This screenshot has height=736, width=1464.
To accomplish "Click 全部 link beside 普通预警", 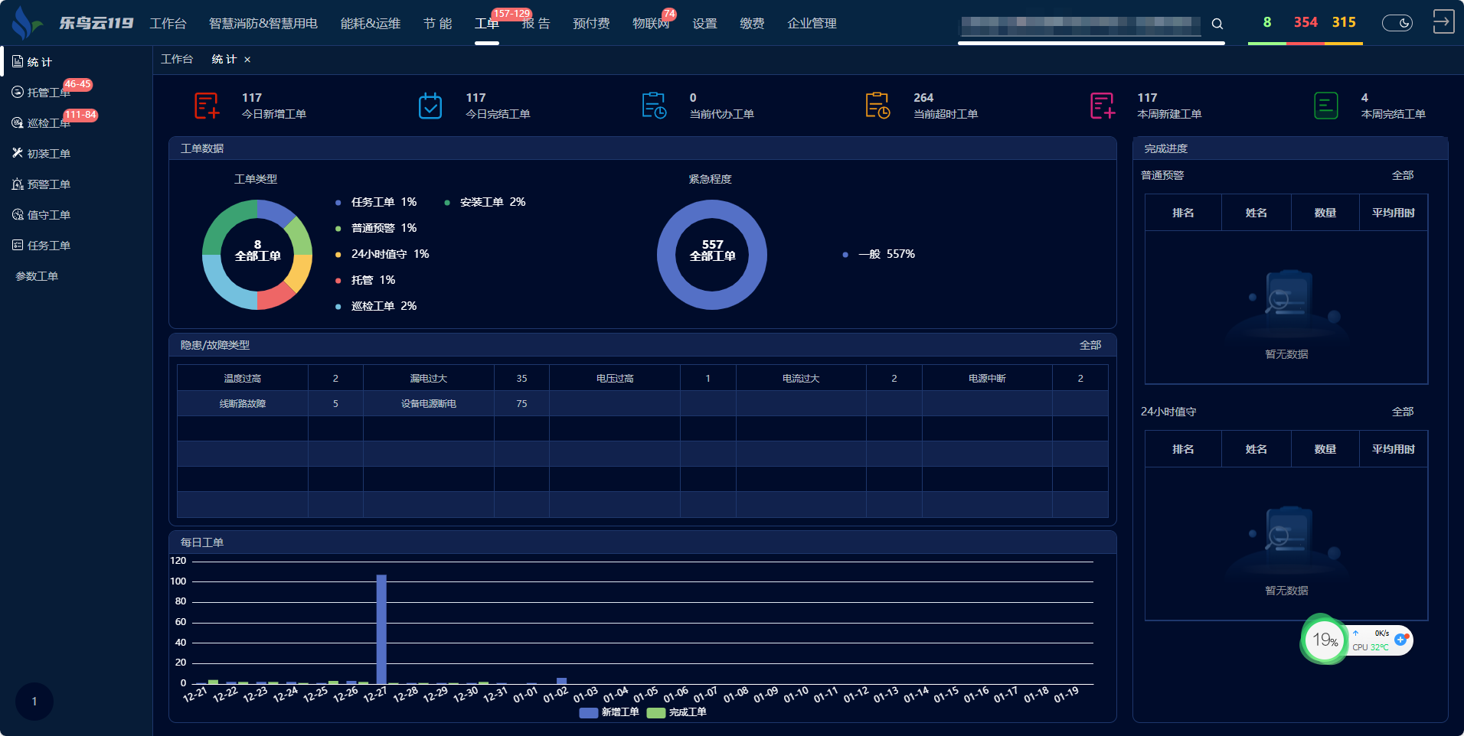I will [1402, 175].
